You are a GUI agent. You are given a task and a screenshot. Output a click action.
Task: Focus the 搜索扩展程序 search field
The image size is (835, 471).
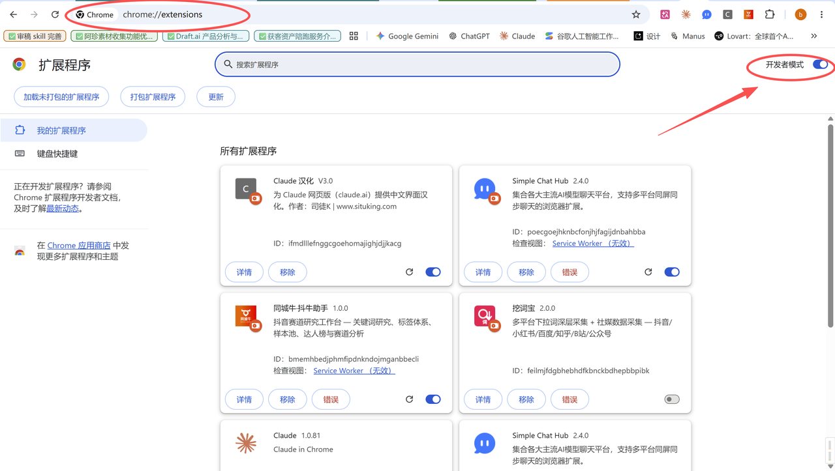click(x=417, y=64)
